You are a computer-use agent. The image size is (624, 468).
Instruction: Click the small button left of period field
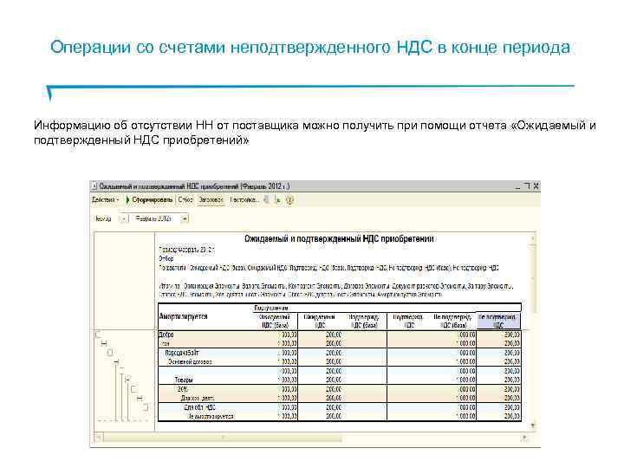pyautogui.click(x=123, y=218)
